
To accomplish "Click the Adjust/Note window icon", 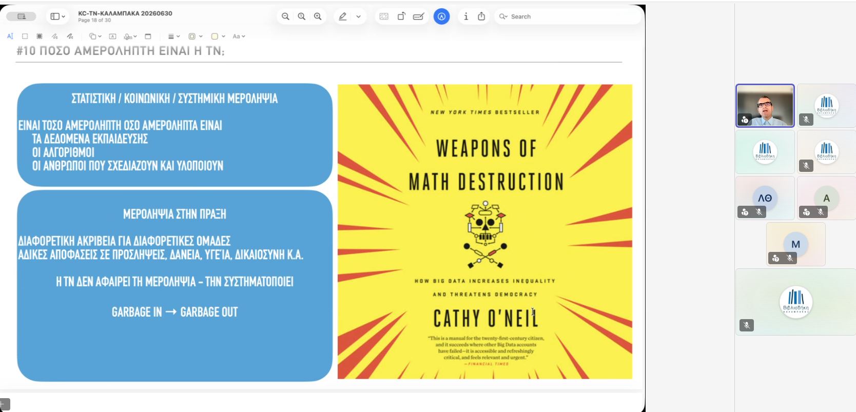I will tap(148, 36).
